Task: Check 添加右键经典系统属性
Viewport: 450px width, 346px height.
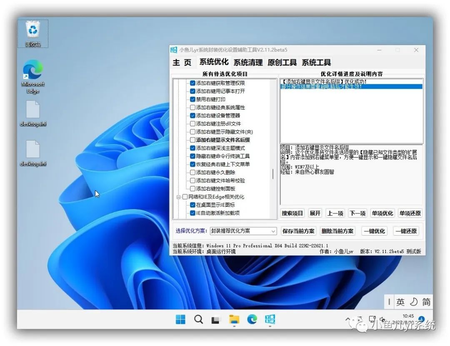Action: [192, 108]
